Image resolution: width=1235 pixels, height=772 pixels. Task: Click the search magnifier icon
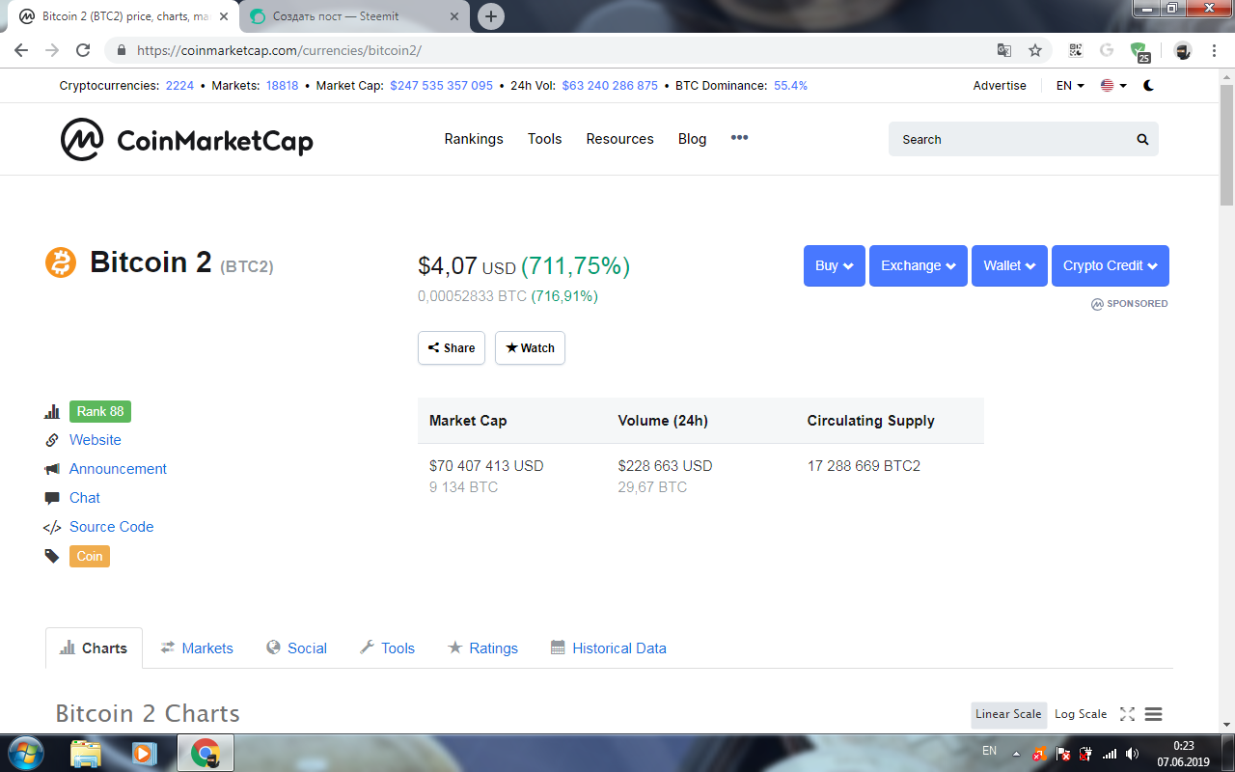click(x=1142, y=139)
